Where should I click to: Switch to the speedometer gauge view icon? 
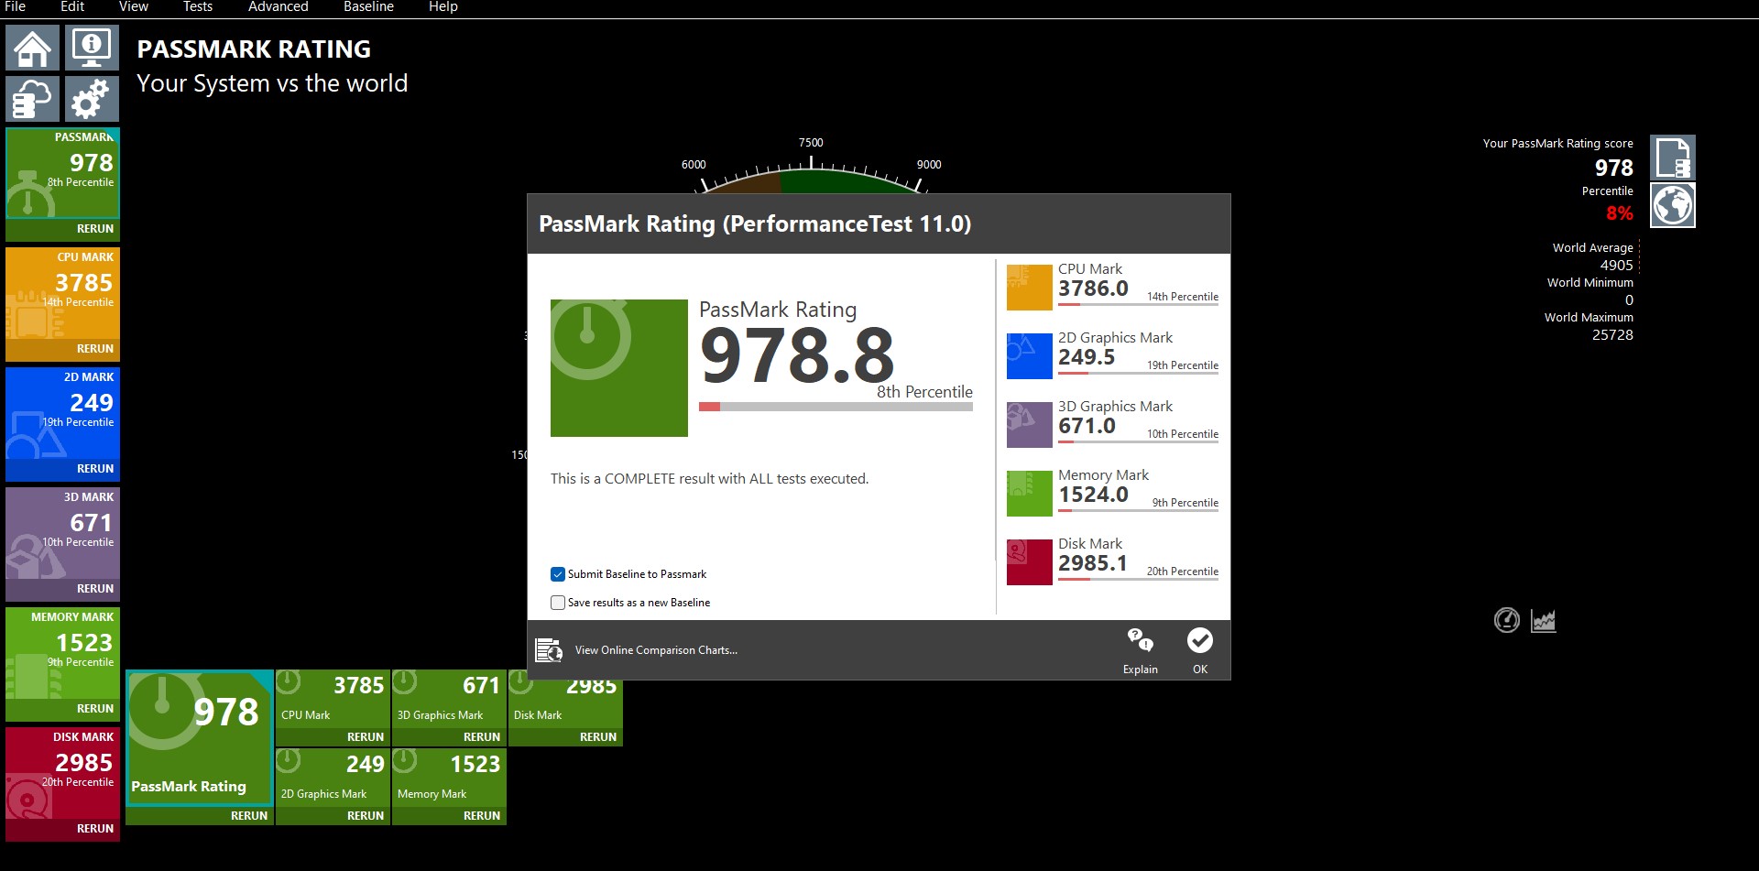coord(1506,621)
